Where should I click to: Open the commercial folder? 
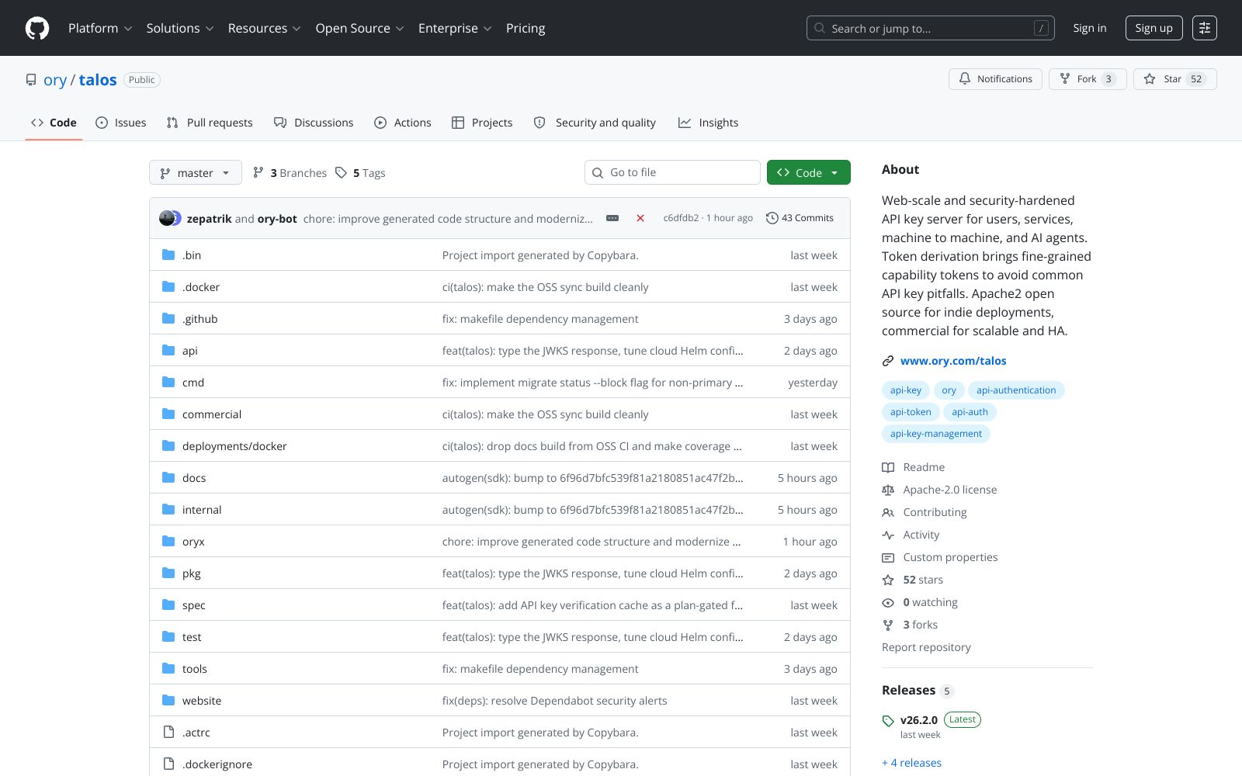(x=212, y=414)
